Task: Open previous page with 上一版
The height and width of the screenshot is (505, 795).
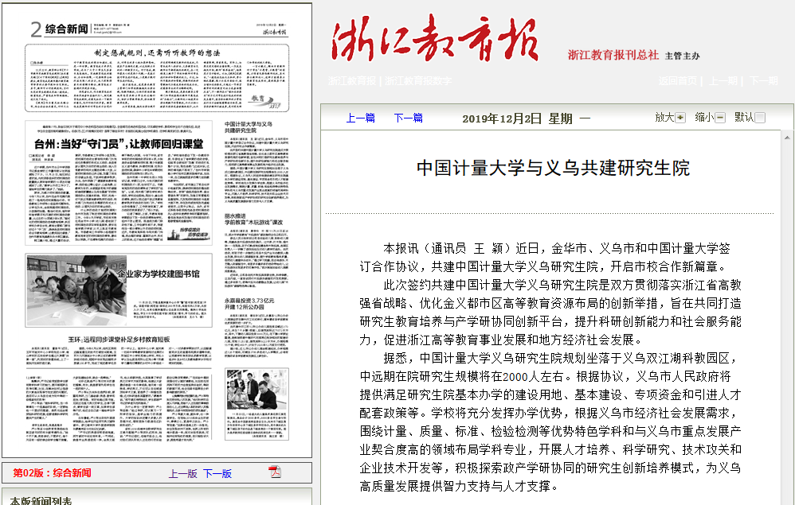Action: coord(182,473)
